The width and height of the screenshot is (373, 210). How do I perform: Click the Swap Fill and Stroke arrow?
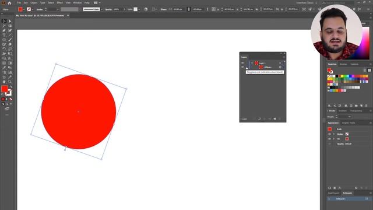click(x=10, y=87)
